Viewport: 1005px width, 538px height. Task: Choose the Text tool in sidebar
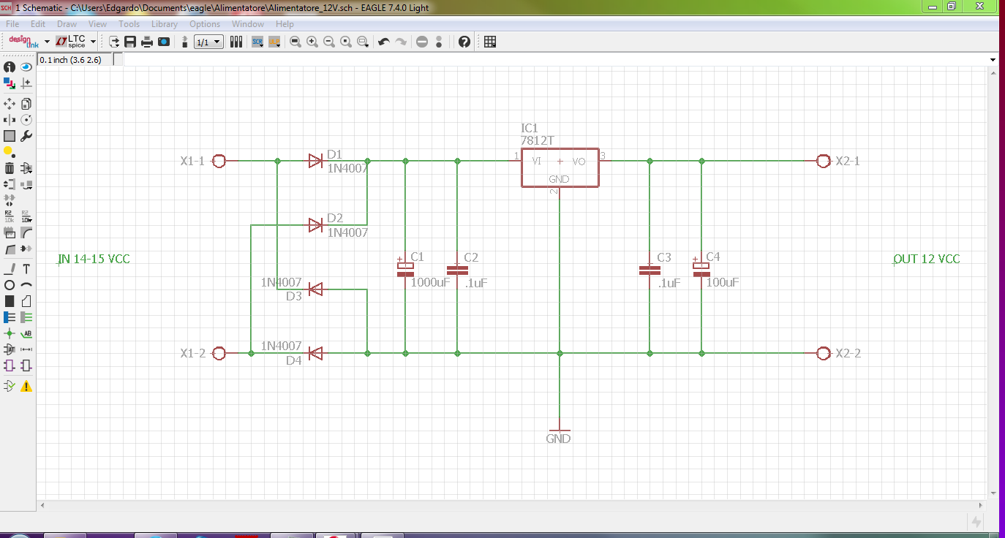click(x=26, y=269)
